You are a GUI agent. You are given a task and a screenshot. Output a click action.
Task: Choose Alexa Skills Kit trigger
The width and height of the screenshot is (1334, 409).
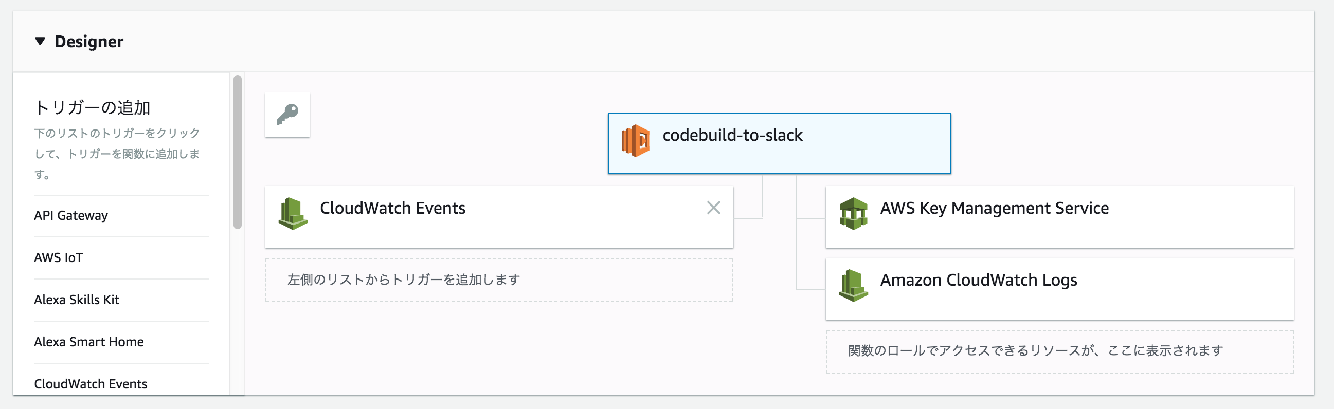coord(77,299)
